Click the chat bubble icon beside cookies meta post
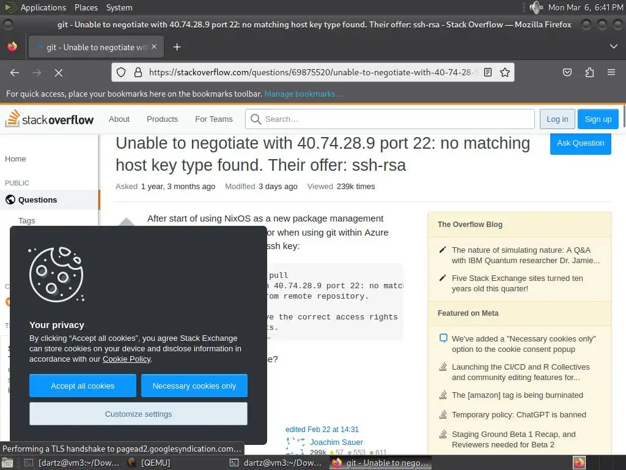Viewport: 626px width, 470px height. coord(443,338)
